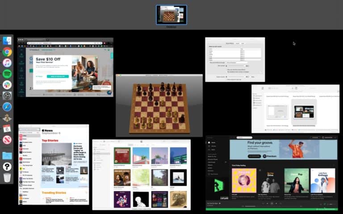Launch Slack from the Dock
Viewport: 343px width, 214px height.
pyautogui.click(x=7, y=85)
